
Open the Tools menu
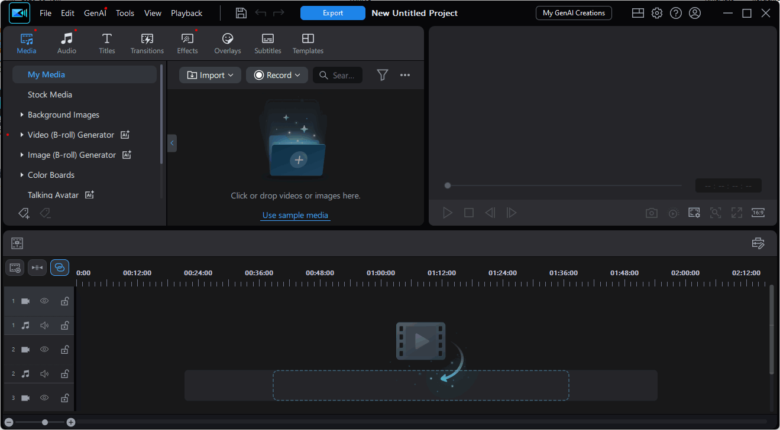coord(125,13)
